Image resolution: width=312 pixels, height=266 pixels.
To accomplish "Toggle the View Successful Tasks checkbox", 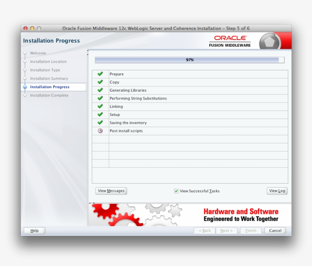I will click(x=176, y=191).
